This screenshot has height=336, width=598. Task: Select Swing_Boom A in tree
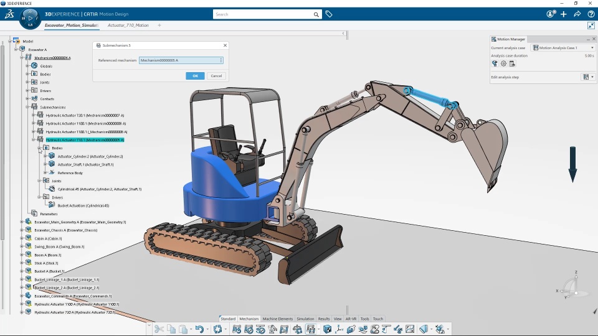59,246
